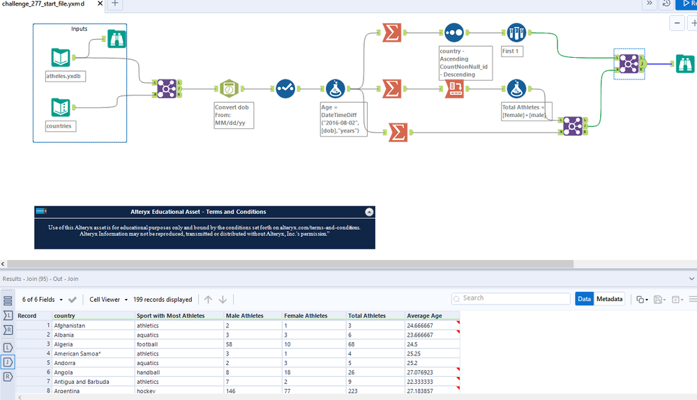Select the Angola handball cell
The image size is (697, 400).
pos(179,372)
